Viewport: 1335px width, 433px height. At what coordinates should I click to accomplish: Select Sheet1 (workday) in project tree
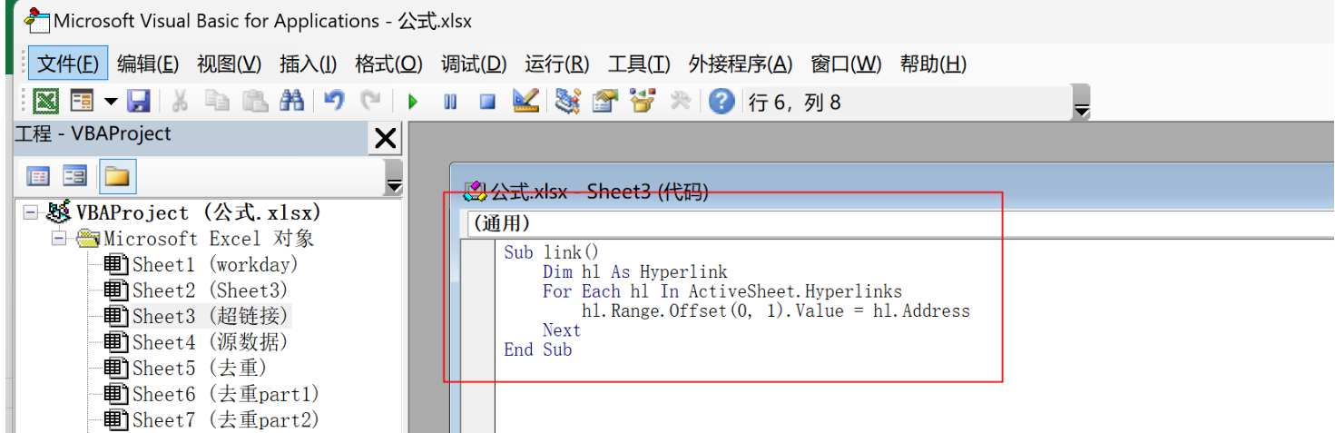click(x=215, y=265)
